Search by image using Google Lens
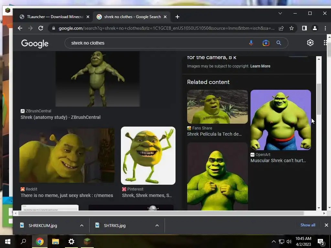Viewport: 331px width, 248px height. click(266, 43)
